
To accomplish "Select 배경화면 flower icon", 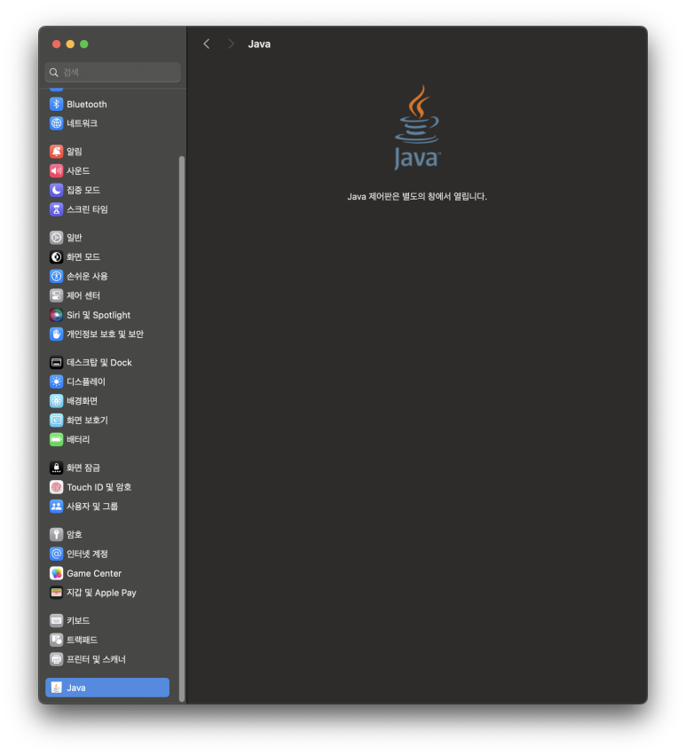I will click(x=57, y=401).
